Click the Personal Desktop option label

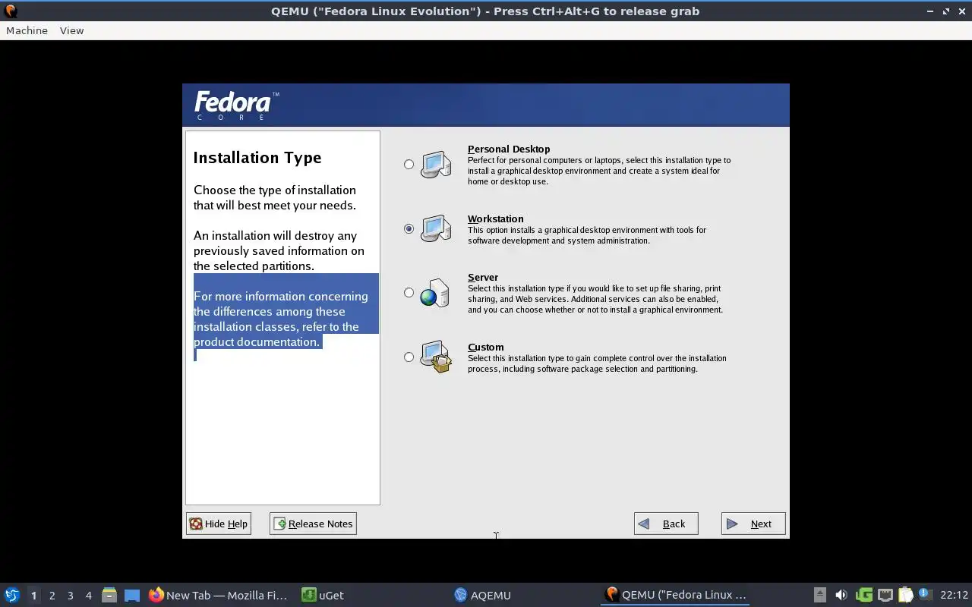point(509,149)
